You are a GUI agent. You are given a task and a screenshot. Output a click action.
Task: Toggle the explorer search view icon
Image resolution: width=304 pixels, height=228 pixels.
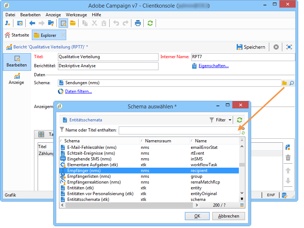(x=63, y=23)
